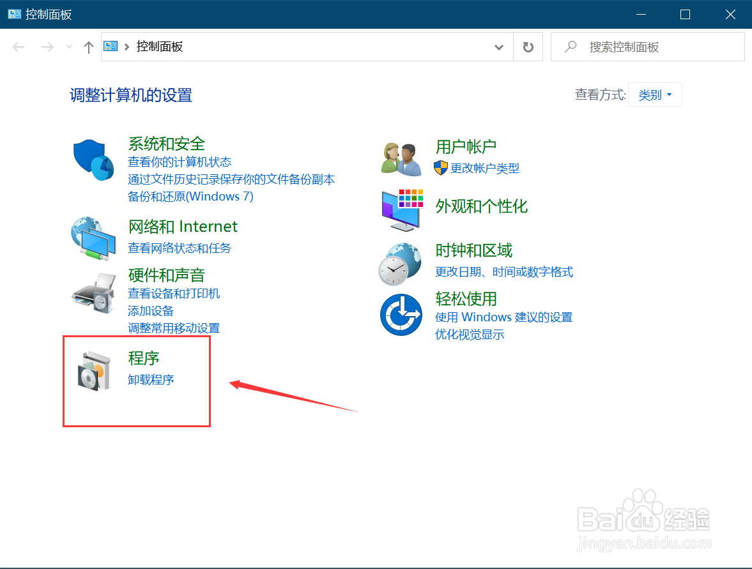The image size is (752, 569).
Task: Click 优化视觉显示 link
Action: [470, 335]
